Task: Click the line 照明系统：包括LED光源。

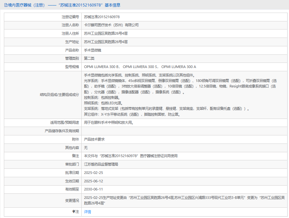Action: [x=104, y=103]
